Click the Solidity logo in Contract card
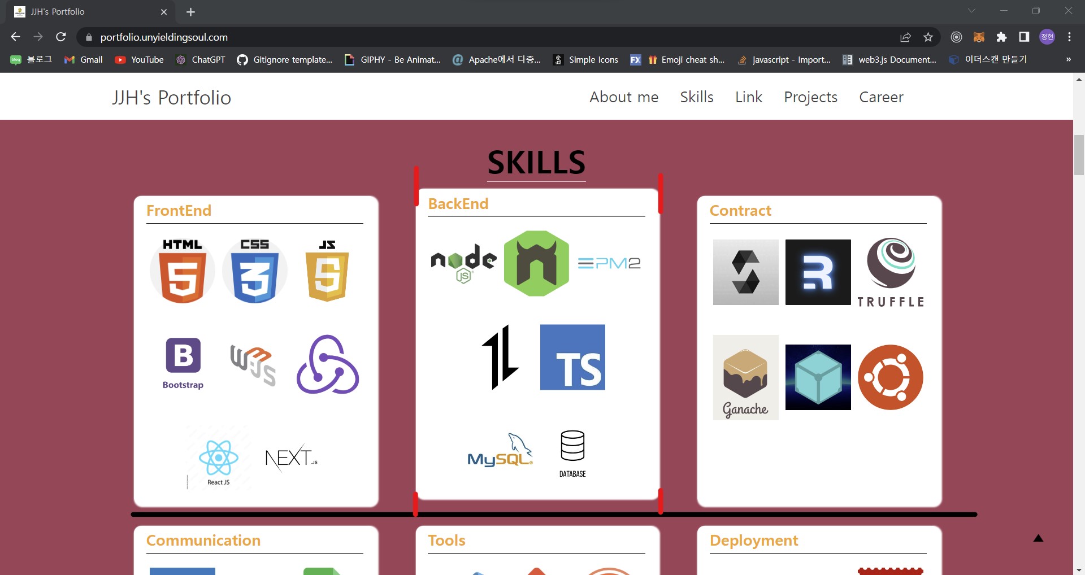The height and width of the screenshot is (575, 1085). point(746,272)
